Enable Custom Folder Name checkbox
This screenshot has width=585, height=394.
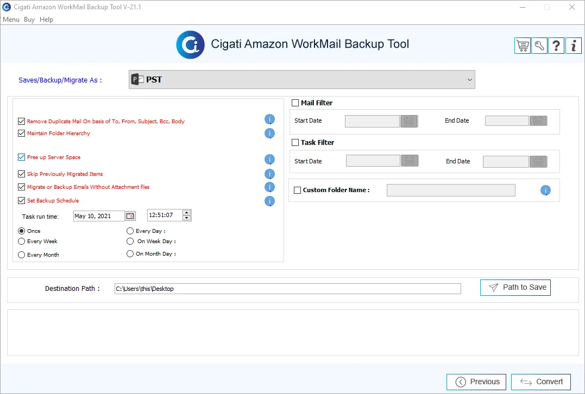pos(297,190)
